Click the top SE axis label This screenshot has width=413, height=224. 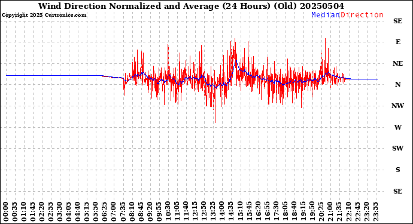tap(397, 21)
